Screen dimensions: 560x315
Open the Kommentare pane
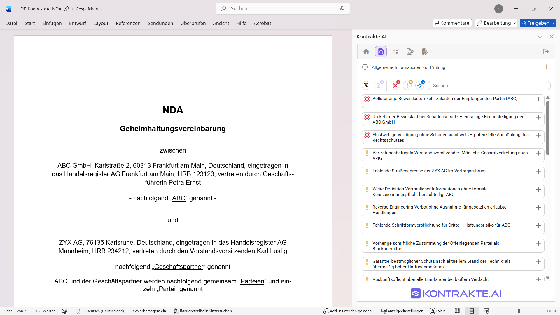[x=452, y=23]
